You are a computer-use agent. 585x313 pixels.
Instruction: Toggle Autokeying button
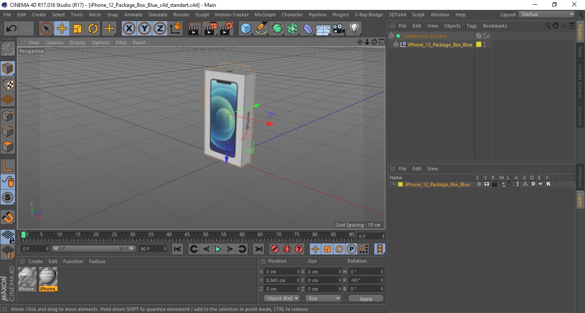(x=286, y=249)
